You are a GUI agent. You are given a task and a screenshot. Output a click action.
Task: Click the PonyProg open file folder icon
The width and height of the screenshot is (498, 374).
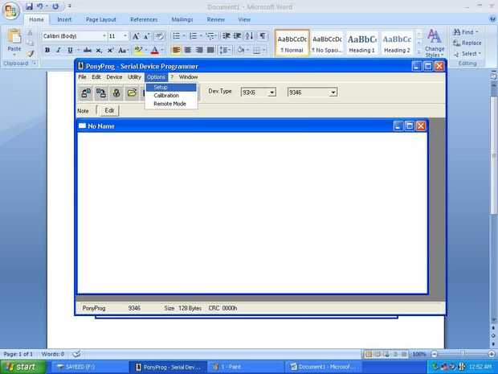[132, 92]
